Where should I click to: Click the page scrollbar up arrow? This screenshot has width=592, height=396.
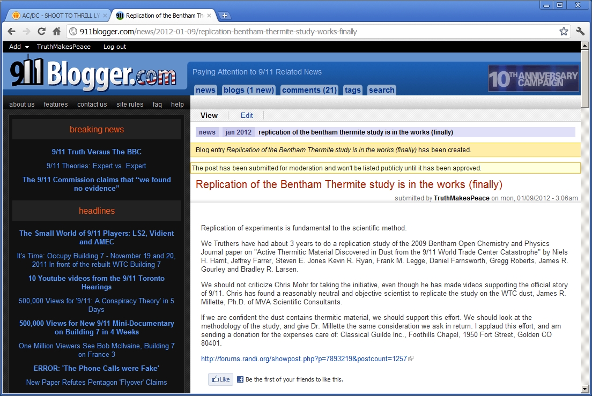point(585,46)
